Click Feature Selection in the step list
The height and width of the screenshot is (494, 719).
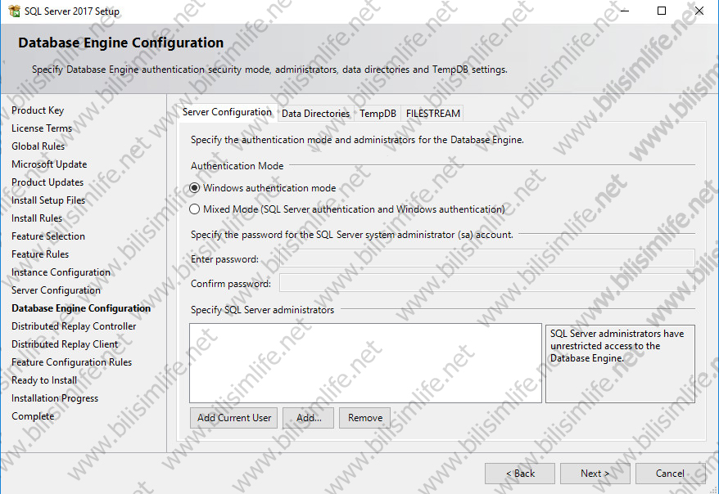(x=48, y=236)
